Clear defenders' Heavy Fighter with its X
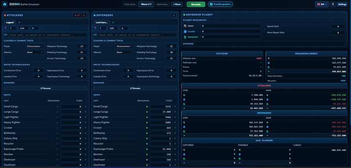351x168 pixels. 175,122
